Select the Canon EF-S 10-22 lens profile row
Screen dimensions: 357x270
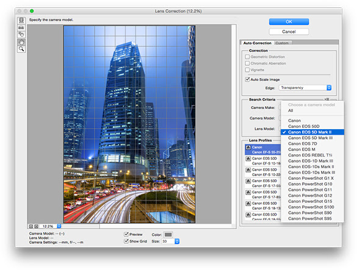point(263,172)
